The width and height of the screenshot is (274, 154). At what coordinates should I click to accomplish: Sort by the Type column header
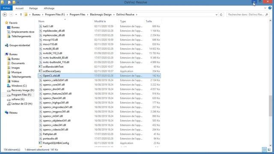tap(123, 21)
